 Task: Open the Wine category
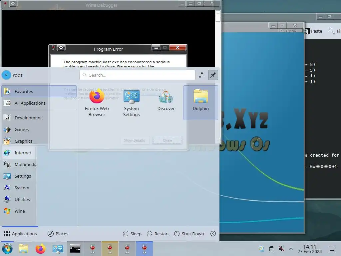click(39, 211)
